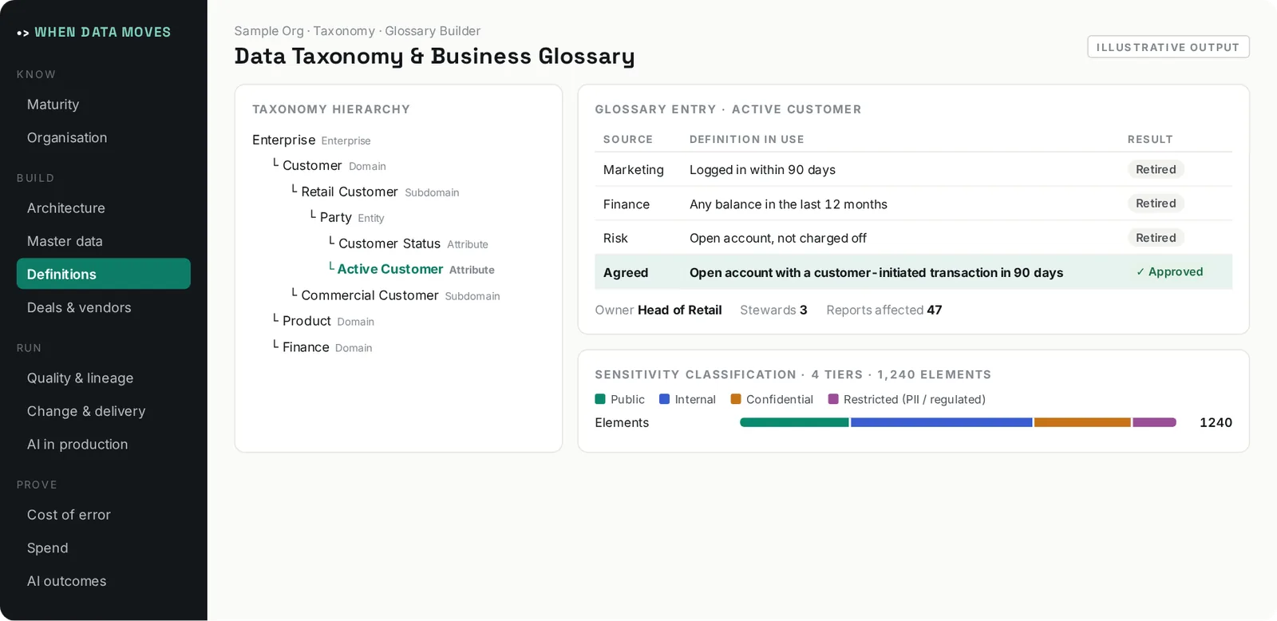This screenshot has height=621, width=1277.
Task: Click the Internal legend swatch
Action: point(664,399)
